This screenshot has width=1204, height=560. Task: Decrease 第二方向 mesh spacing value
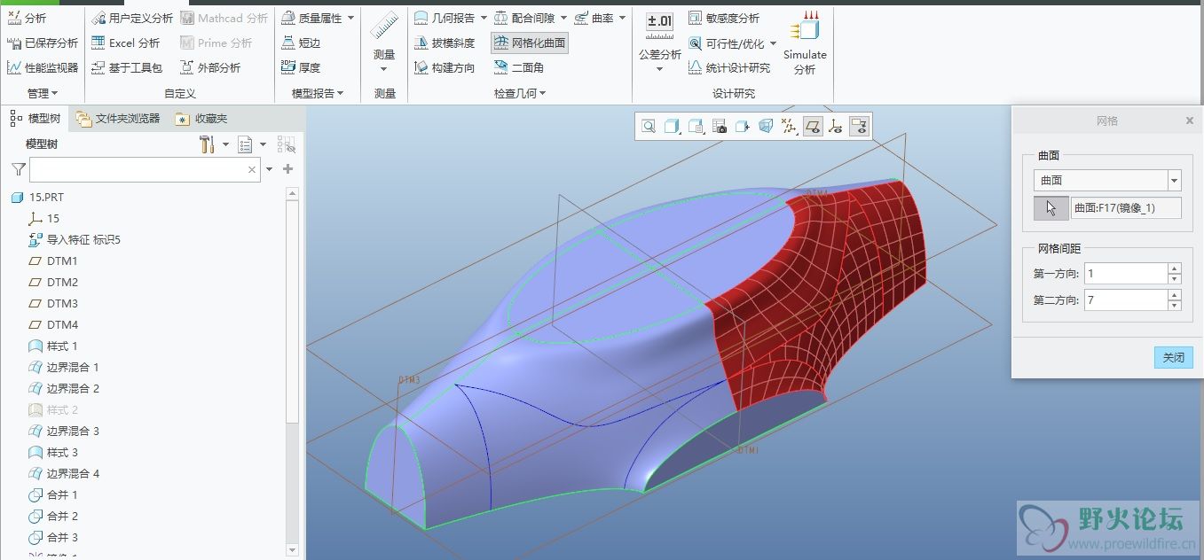click(1175, 306)
